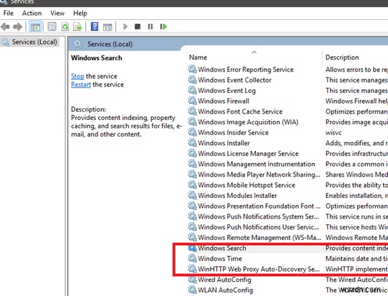Toggle Show/Hide Console Tree icon
388x296 pixels.
35,26
